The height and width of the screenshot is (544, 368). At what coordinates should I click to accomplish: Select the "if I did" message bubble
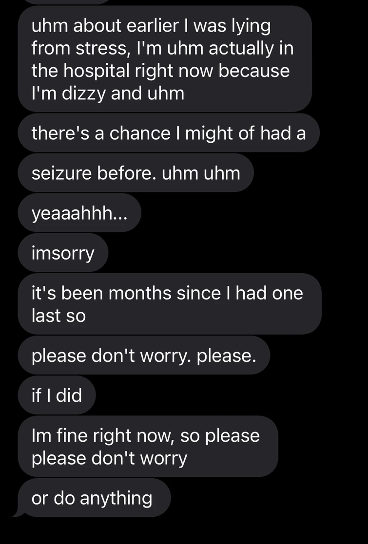[x=57, y=395]
